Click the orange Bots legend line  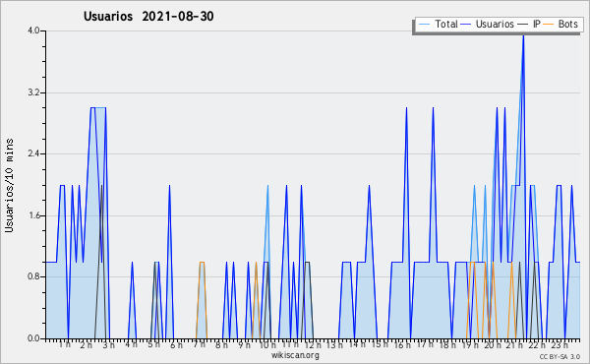[x=549, y=25]
